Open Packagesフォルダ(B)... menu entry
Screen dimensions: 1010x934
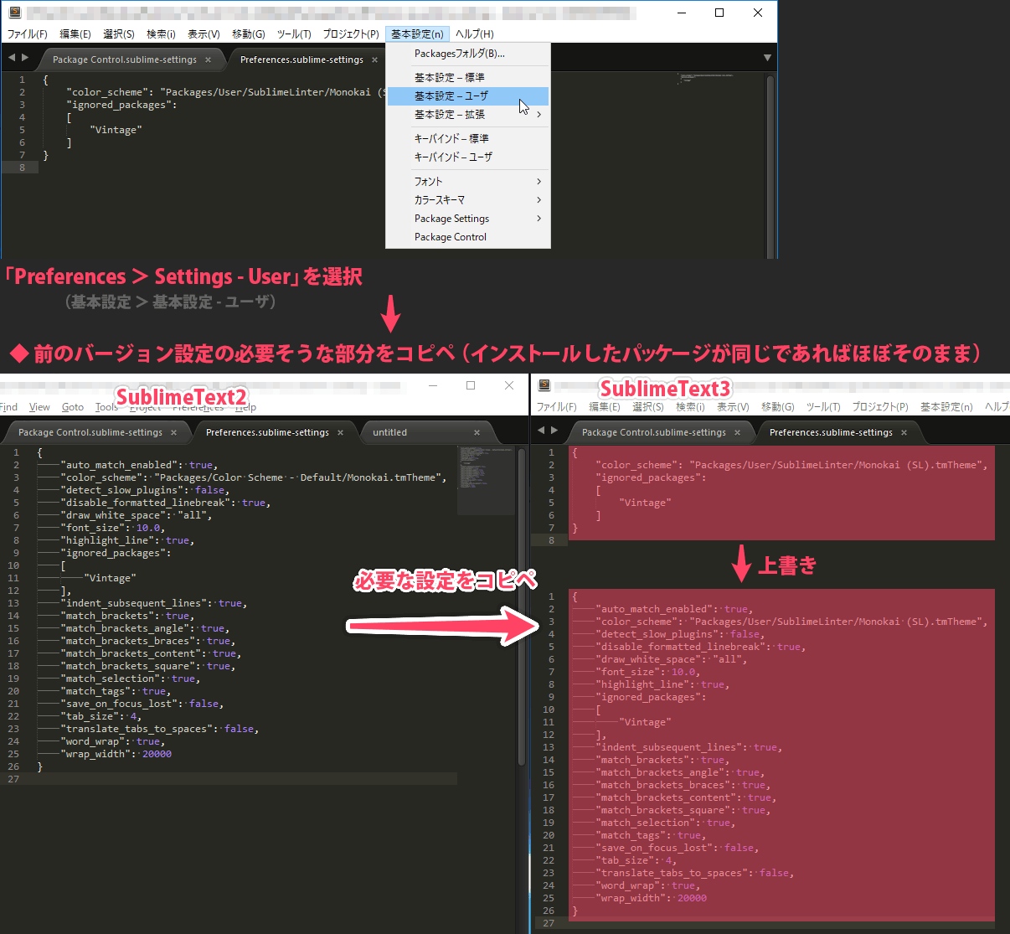[x=468, y=54]
